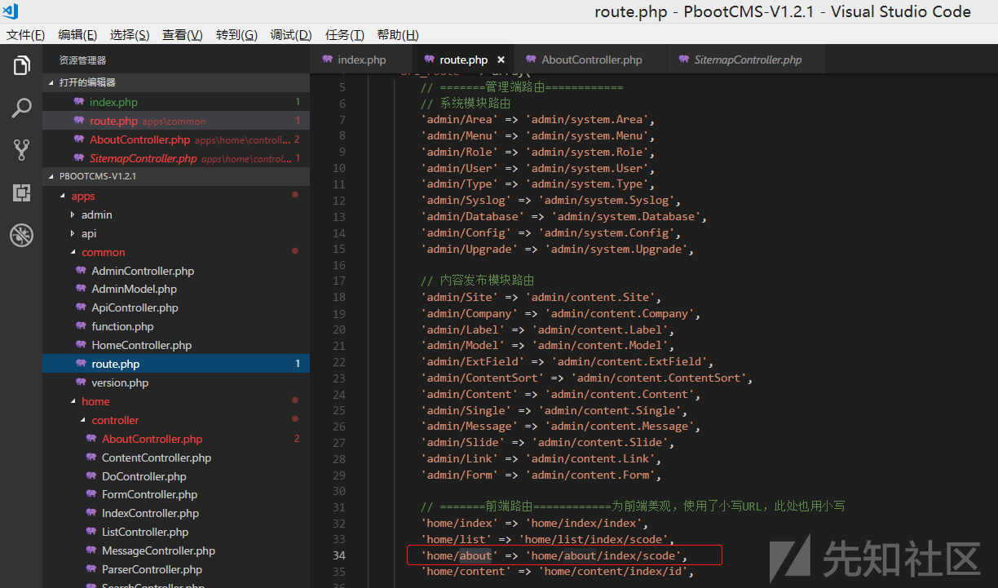This screenshot has height=588, width=998.
Task: Open the 调试(D) menu
Action: (291, 35)
